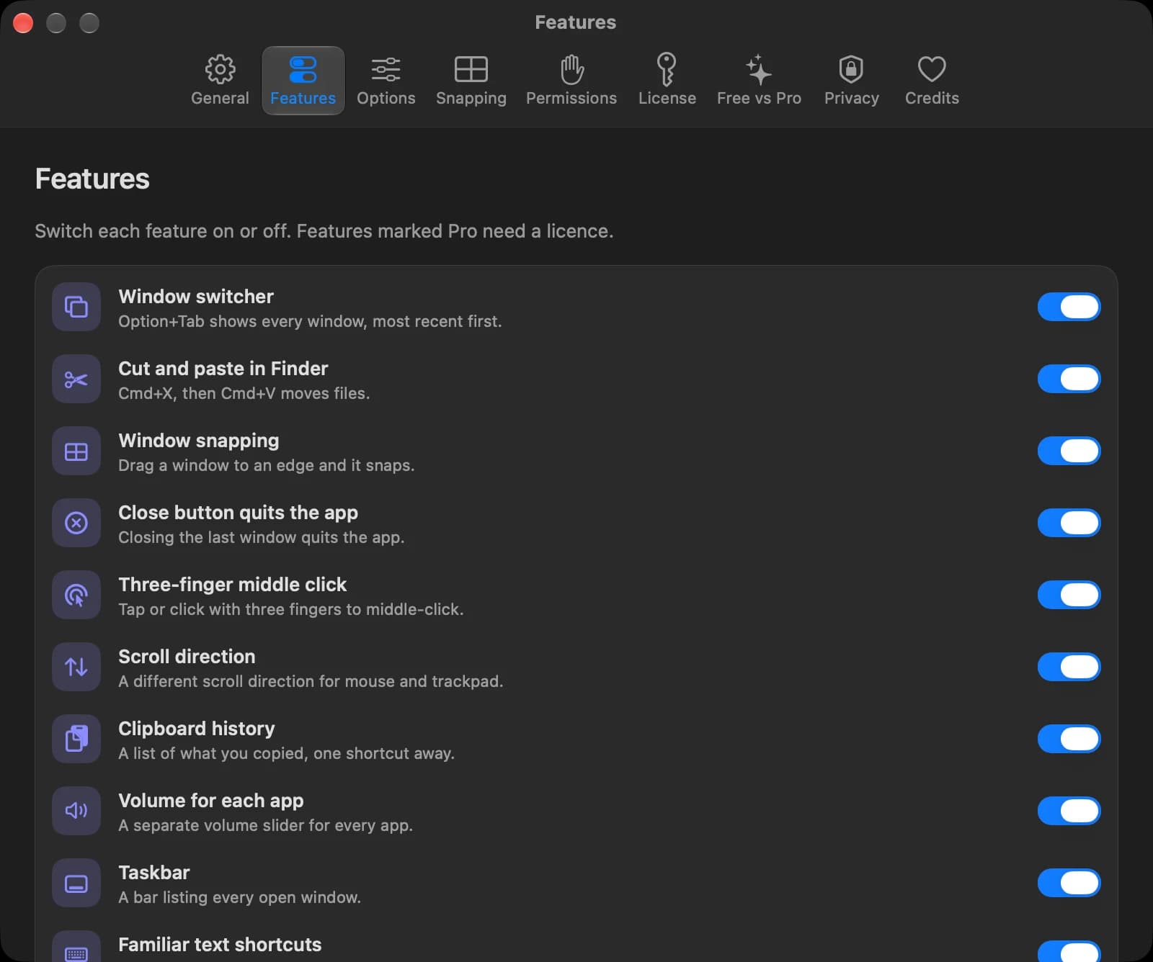This screenshot has height=962, width=1153.
Task: Go to the Permissions tab
Action: (x=571, y=81)
